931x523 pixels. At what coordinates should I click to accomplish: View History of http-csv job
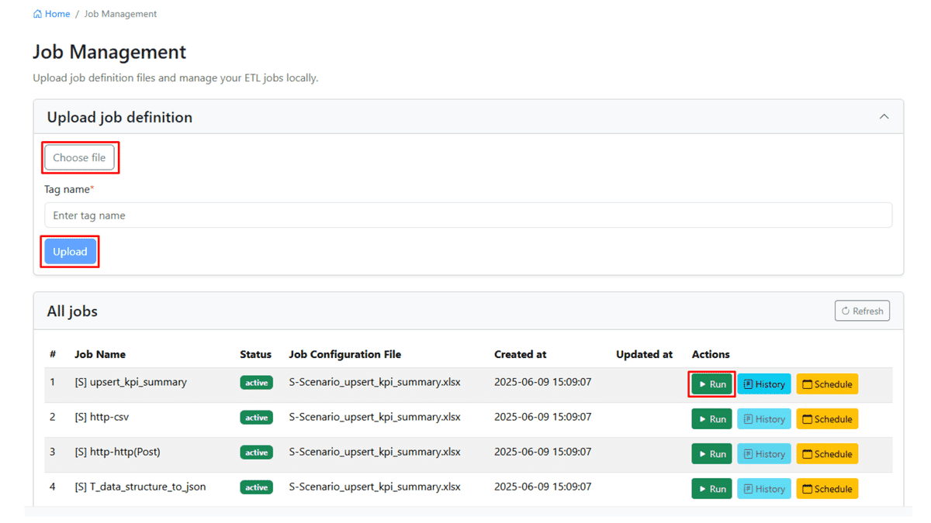pos(763,419)
